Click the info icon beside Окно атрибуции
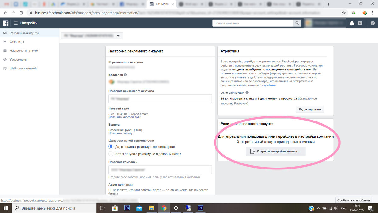Screen dimensions: 378x213 point(247,92)
